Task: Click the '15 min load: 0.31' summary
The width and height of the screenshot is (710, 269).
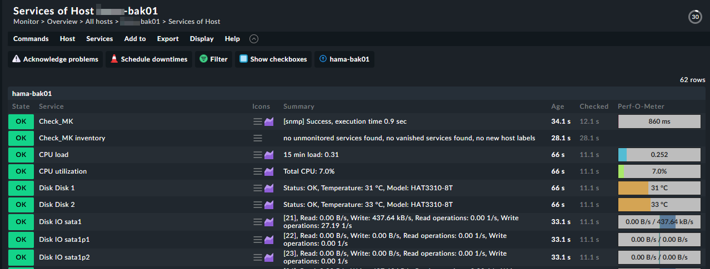Action: pos(311,155)
